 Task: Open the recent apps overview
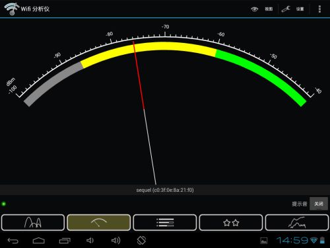pyautogui.click(x=65, y=241)
